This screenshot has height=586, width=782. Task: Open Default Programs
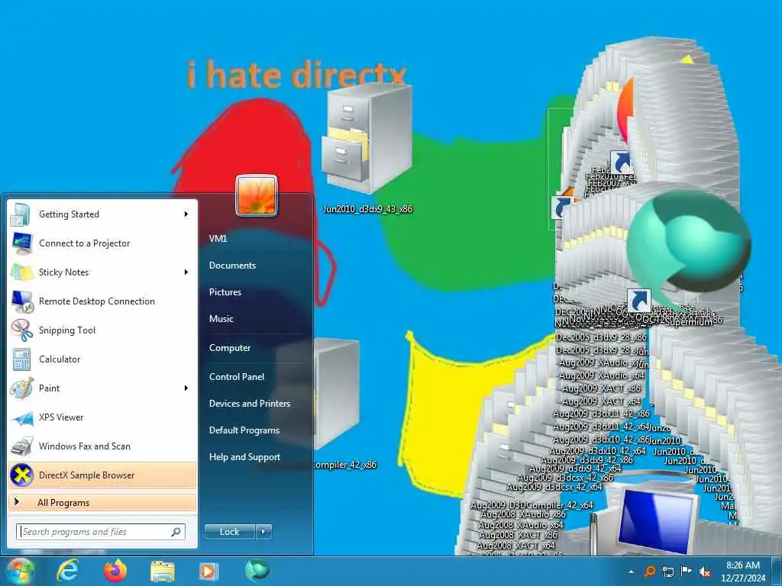[244, 430]
